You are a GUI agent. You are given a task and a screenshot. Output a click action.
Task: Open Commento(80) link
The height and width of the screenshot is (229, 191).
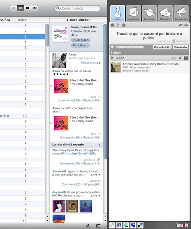pos(70,137)
